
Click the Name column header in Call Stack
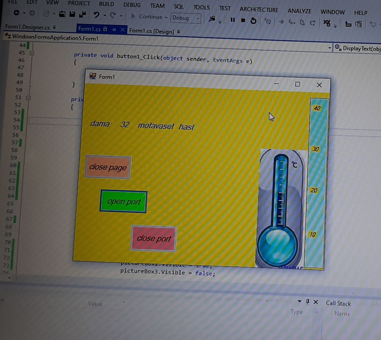click(342, 314)
